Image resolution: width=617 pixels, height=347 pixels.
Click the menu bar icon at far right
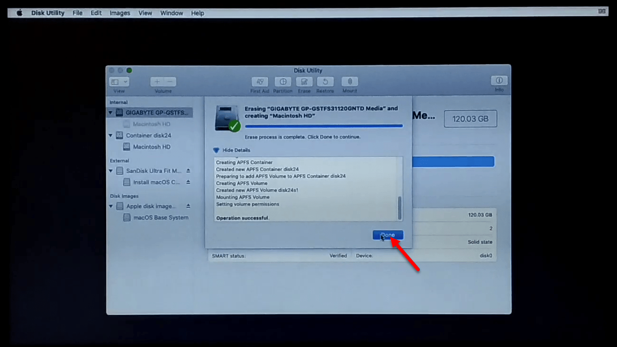tap(602, 11)
